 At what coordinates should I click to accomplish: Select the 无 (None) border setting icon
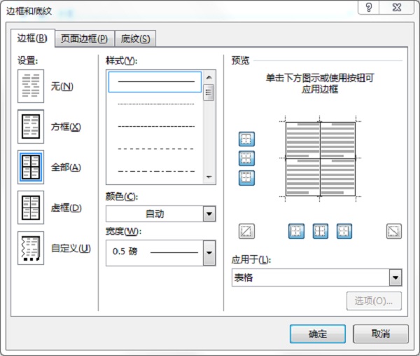(31, 87)
